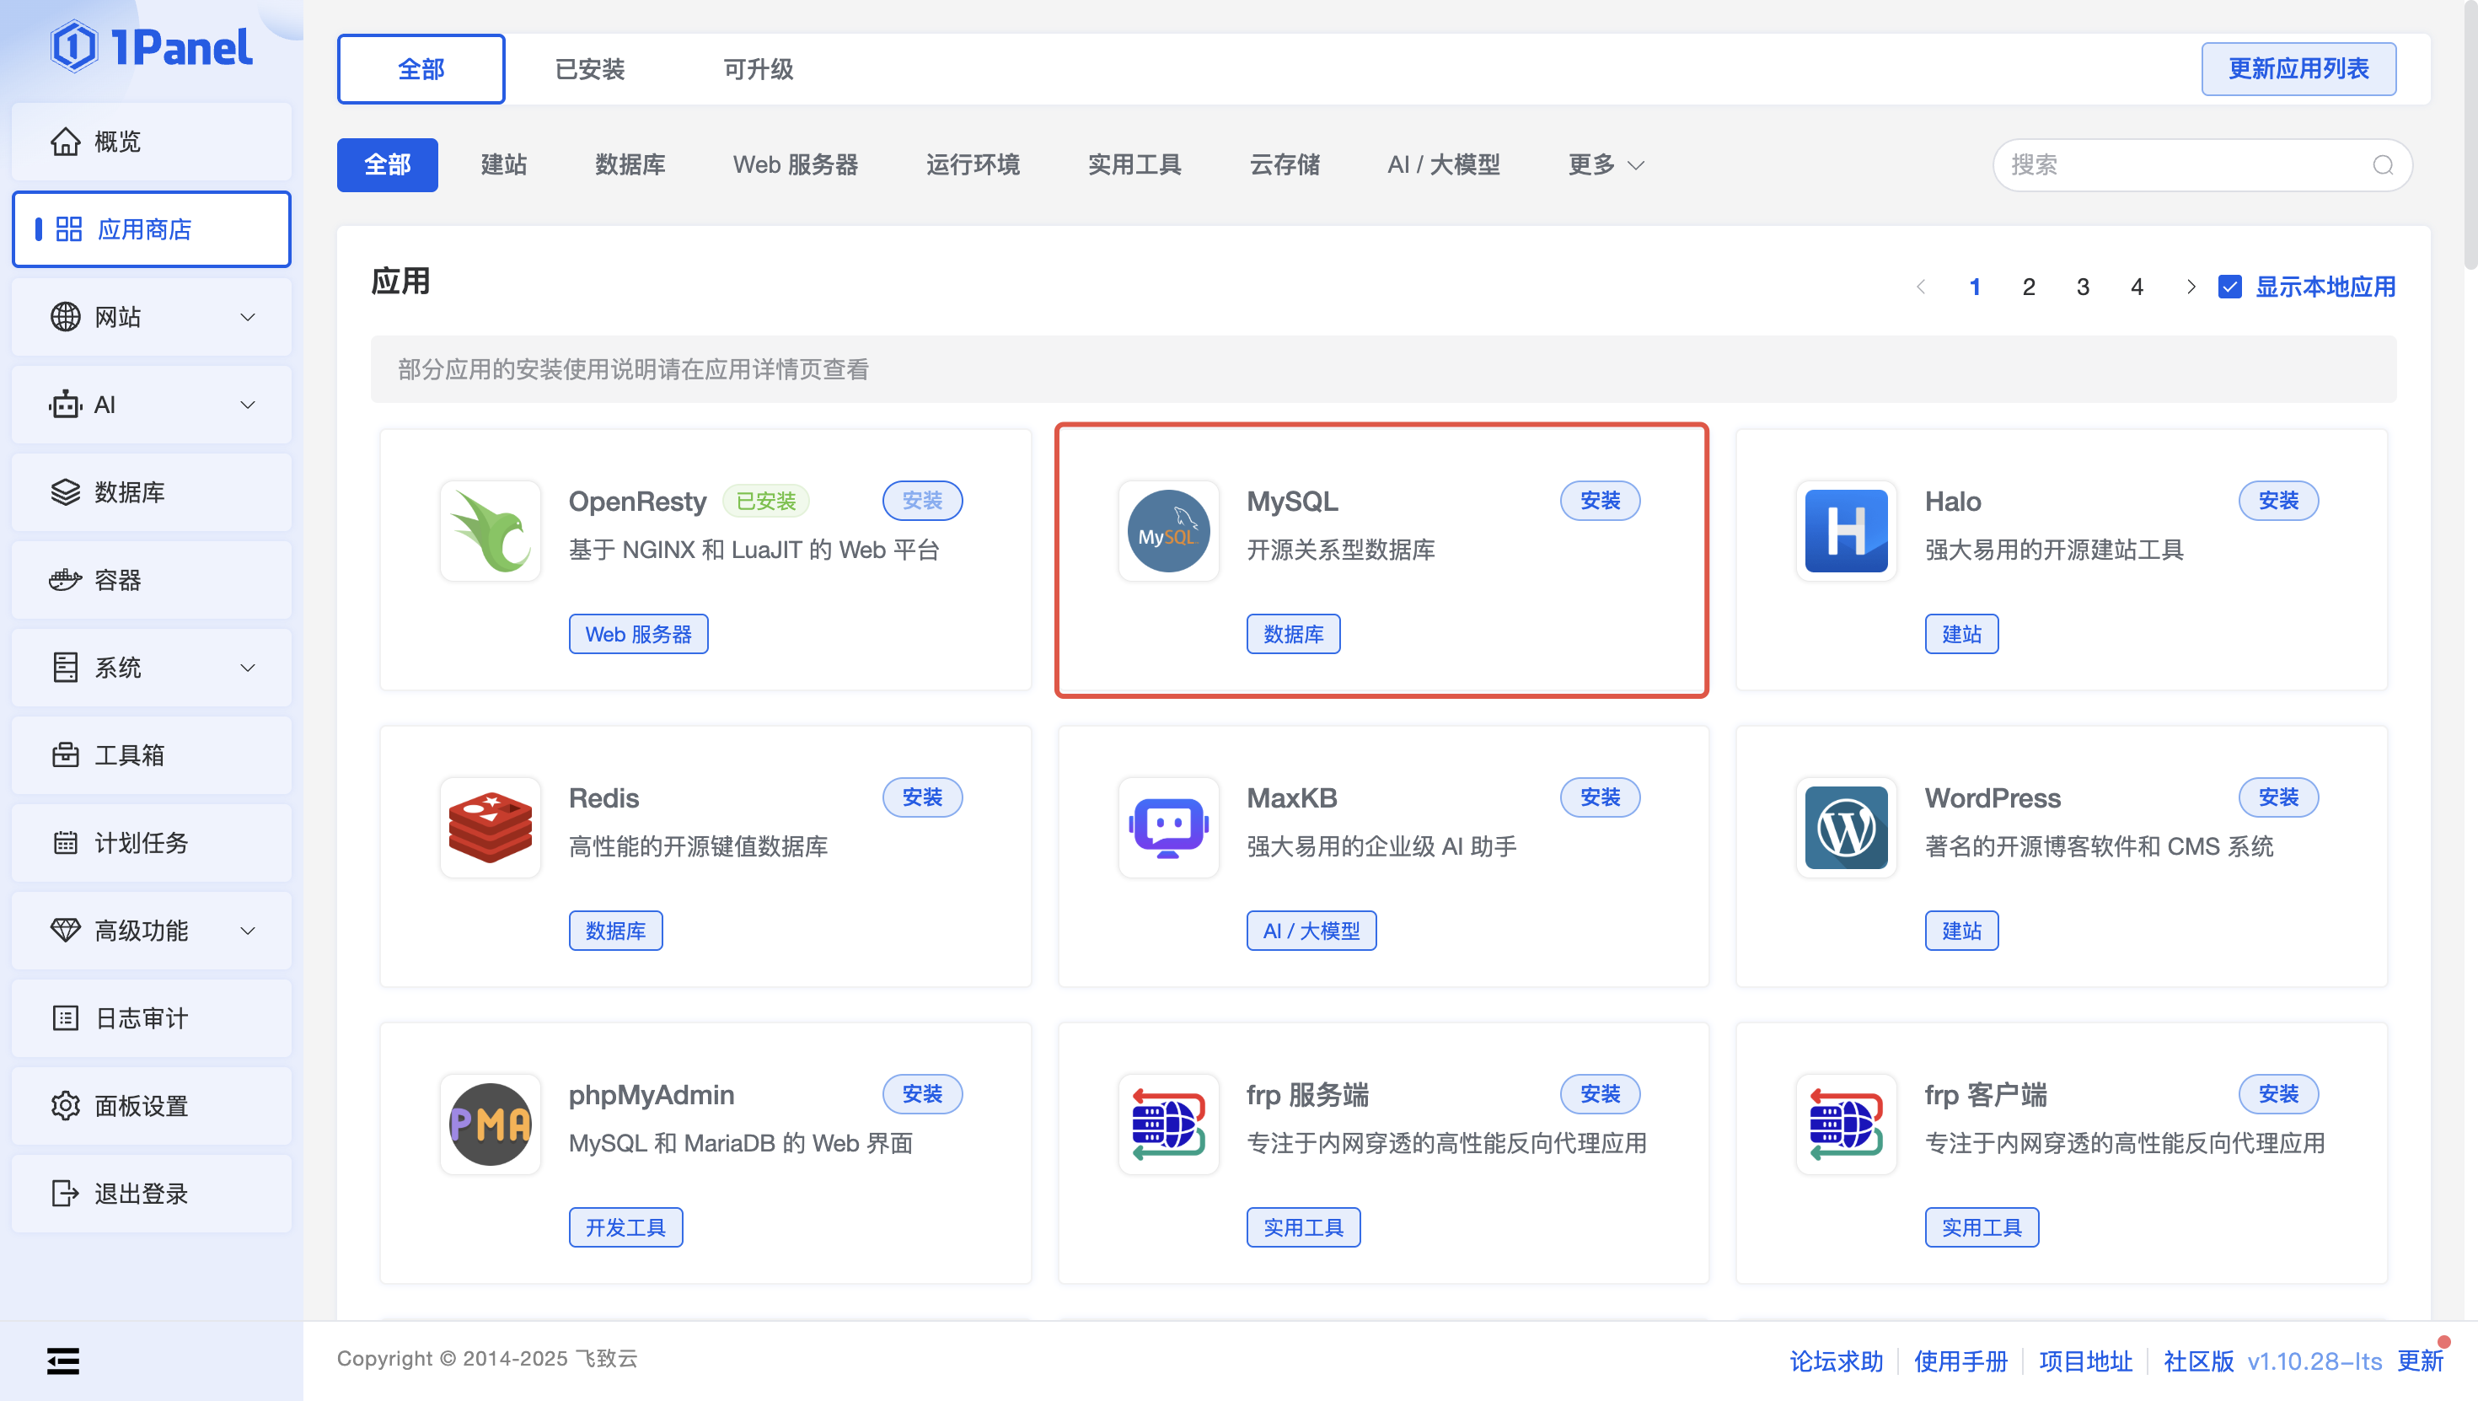2478x1401 pixels.
Task: Open 日志审计 log icon
Action: point(66,1018)
